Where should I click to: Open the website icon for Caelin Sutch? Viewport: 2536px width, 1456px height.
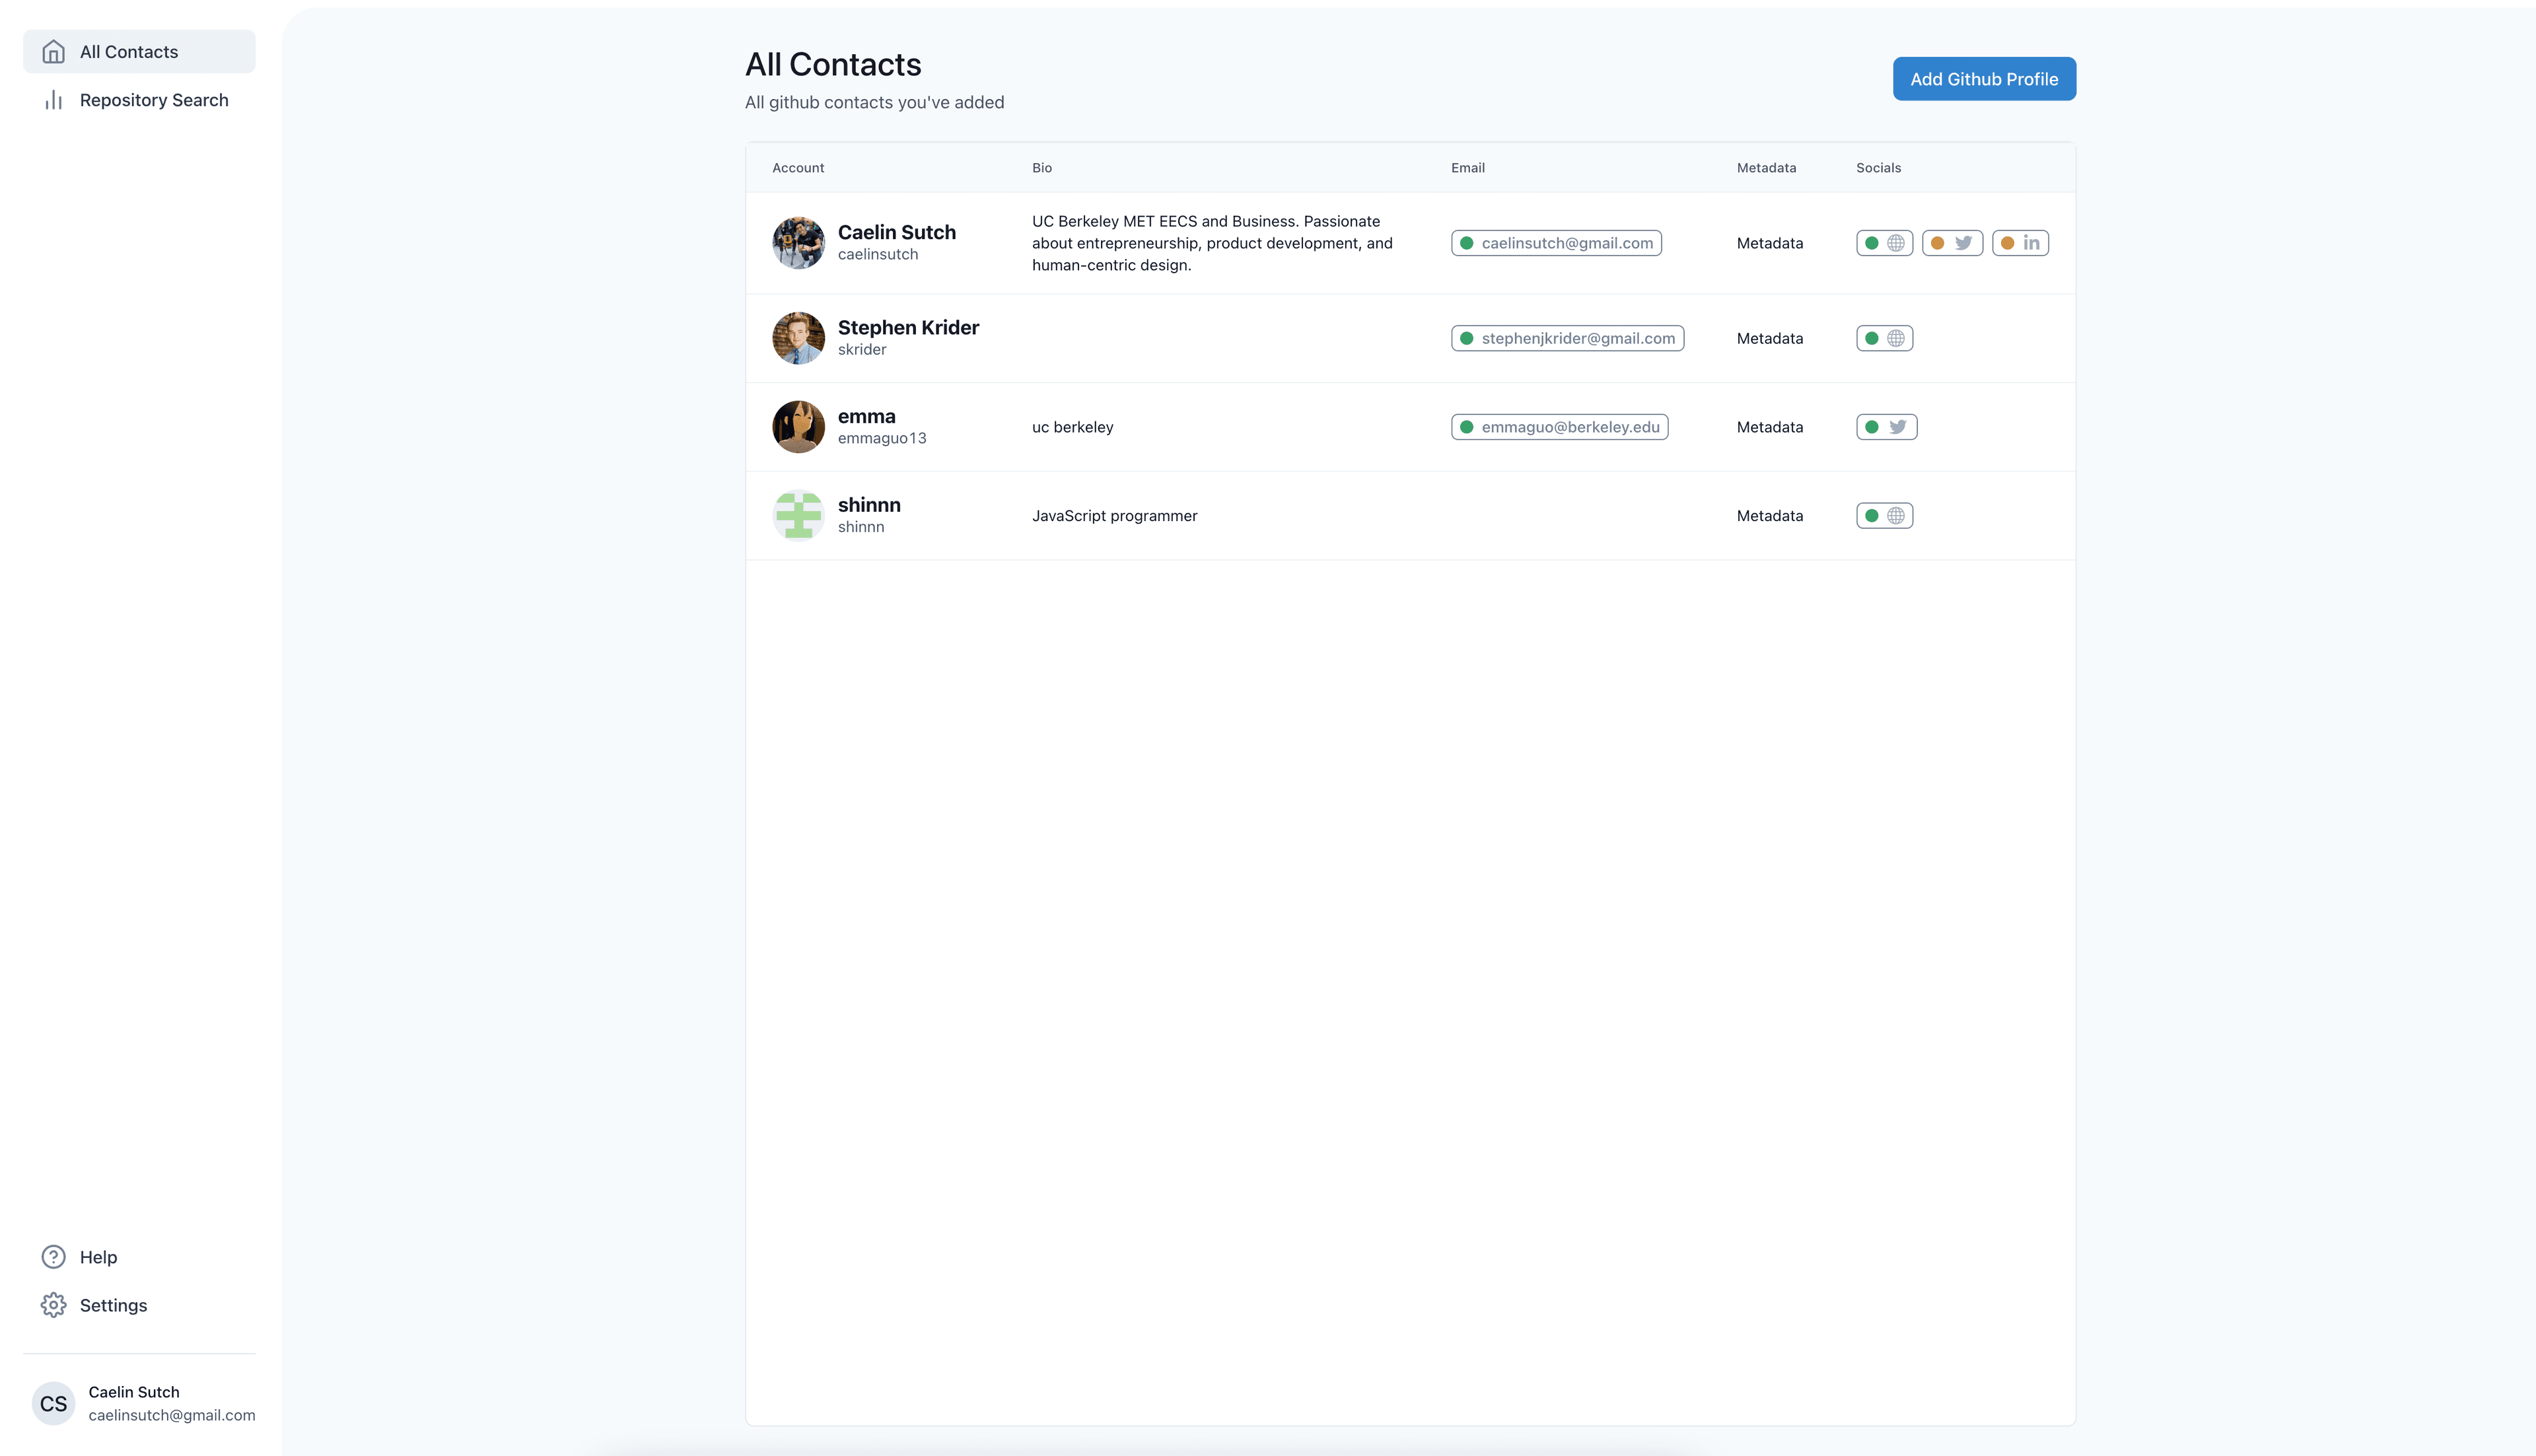(x=1897, y=242)
